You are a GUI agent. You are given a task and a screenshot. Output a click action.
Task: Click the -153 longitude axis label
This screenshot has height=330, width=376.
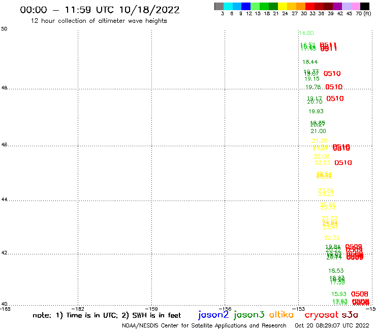pyautogui.click(x=298, y=309)
